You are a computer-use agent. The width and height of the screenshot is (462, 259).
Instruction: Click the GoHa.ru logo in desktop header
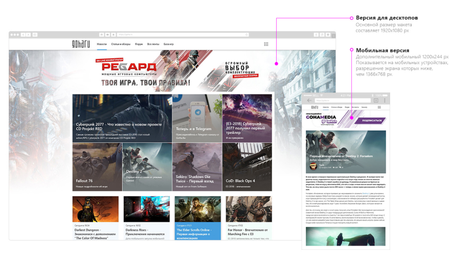pyautogui.click(x=81, y=44)
